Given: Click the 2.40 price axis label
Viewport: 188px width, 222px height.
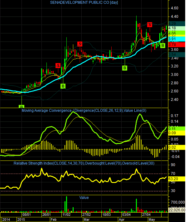Looking at the screenshot, I should pos(174,100).
